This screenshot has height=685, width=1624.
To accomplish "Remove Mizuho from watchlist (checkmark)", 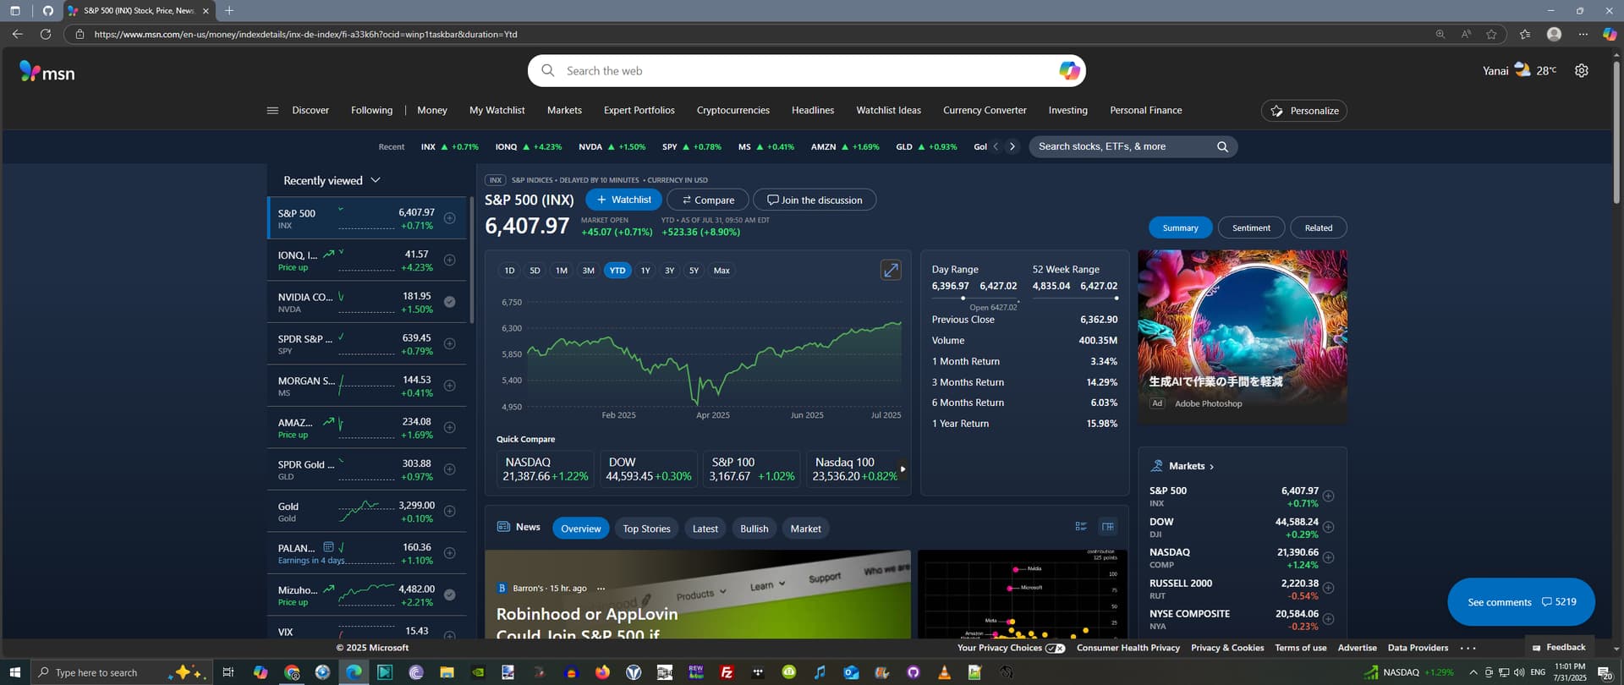I will click(450, 595).
